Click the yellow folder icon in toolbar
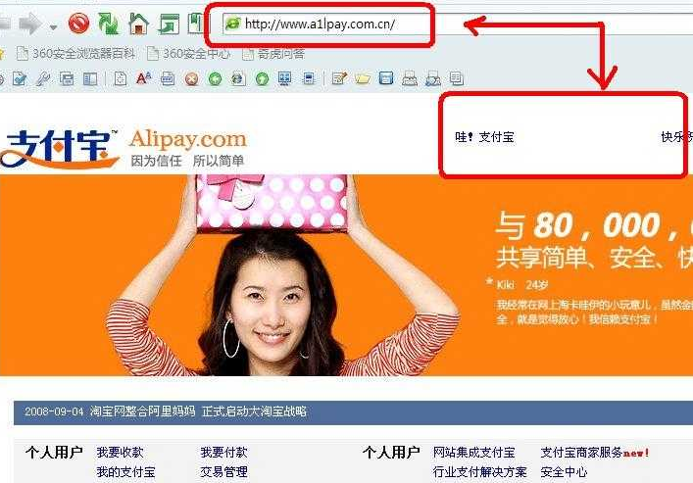The width and height of the screenshot is (693, 483). click(x=362, y=78)
